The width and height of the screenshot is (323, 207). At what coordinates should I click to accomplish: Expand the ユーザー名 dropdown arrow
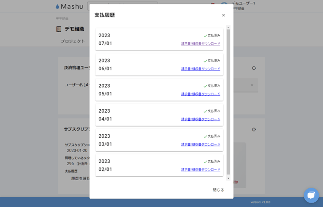[252, 85]
